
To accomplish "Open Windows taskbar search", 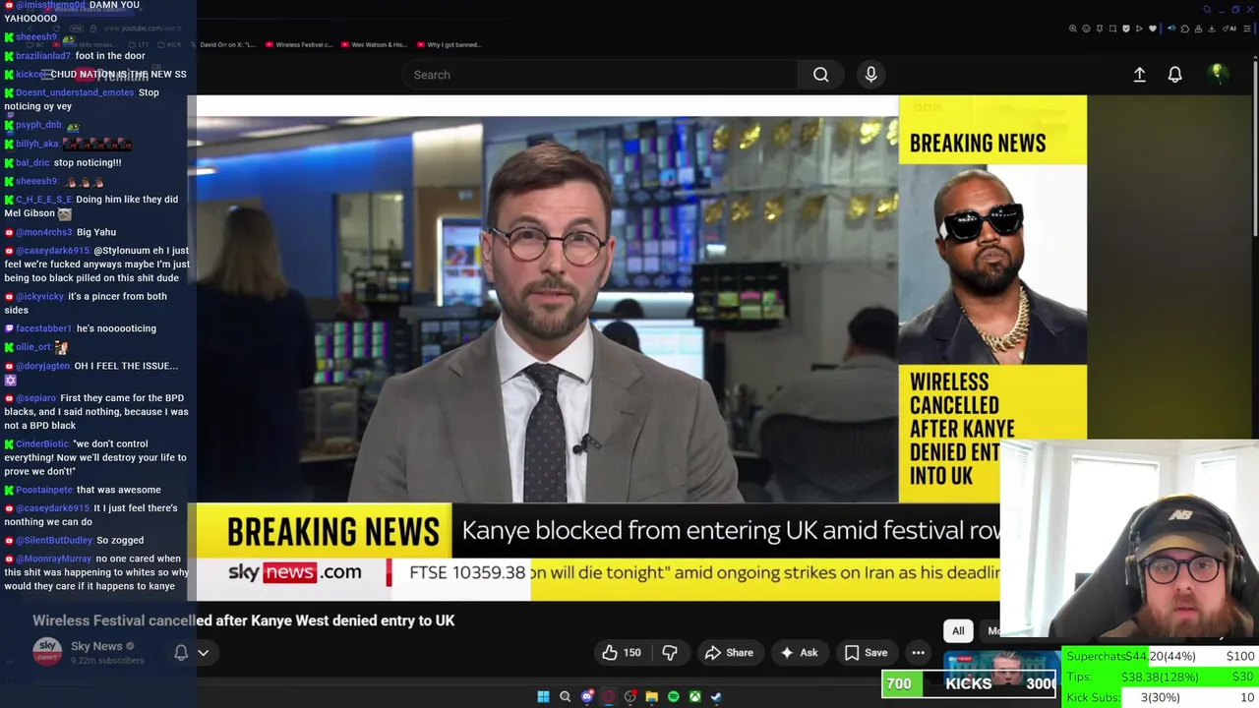I will coord(565,696).
